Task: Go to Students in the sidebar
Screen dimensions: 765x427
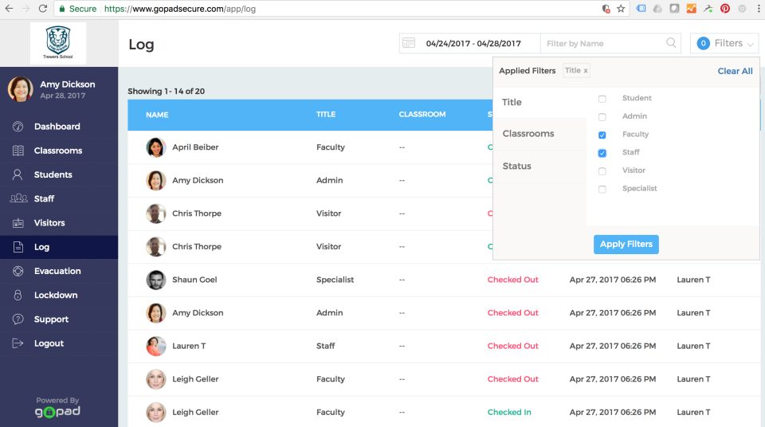Action: point(59,174)
